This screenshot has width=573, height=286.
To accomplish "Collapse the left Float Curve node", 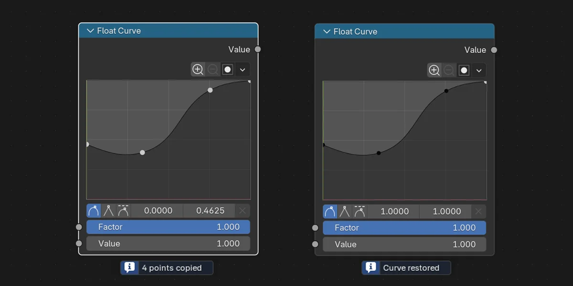I will click(90, 31).
